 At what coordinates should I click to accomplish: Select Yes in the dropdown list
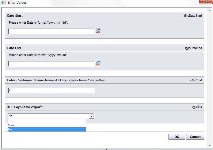[x=47, y=125]
